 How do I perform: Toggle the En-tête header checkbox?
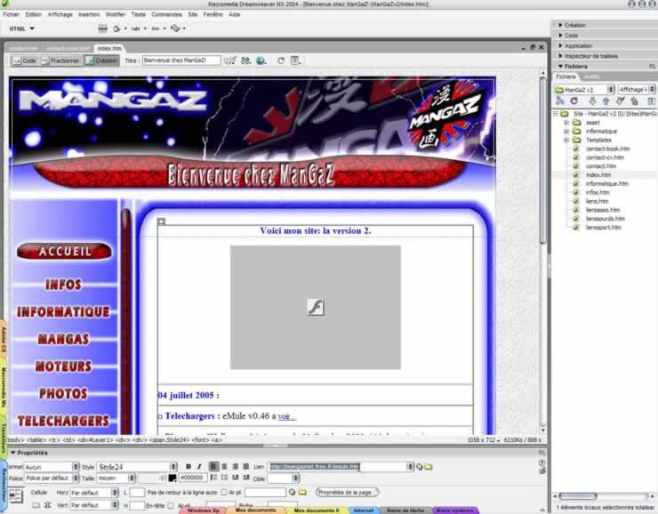[171, 506]
